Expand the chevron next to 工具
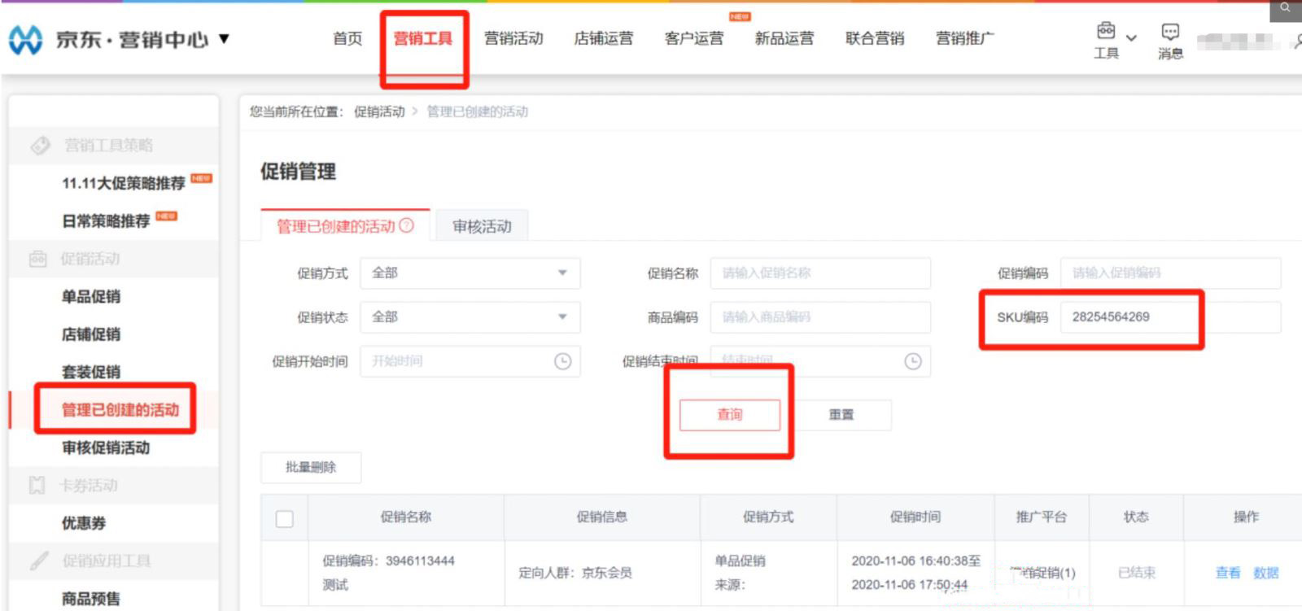Image resolution: width=1302 pixels, height=611 pixels. 1131,37
